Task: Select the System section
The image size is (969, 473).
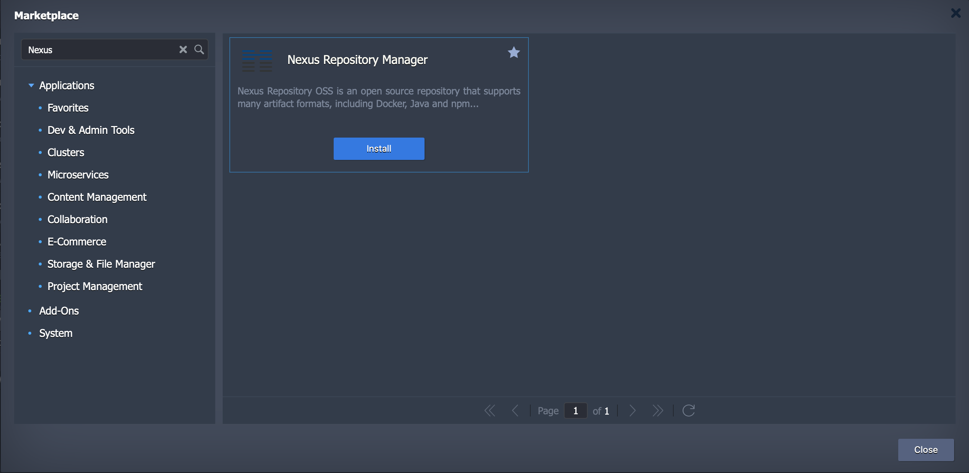Action: coord(55,334)
